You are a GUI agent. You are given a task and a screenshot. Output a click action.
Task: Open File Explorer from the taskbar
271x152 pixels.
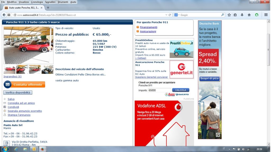tap(25, 149)
